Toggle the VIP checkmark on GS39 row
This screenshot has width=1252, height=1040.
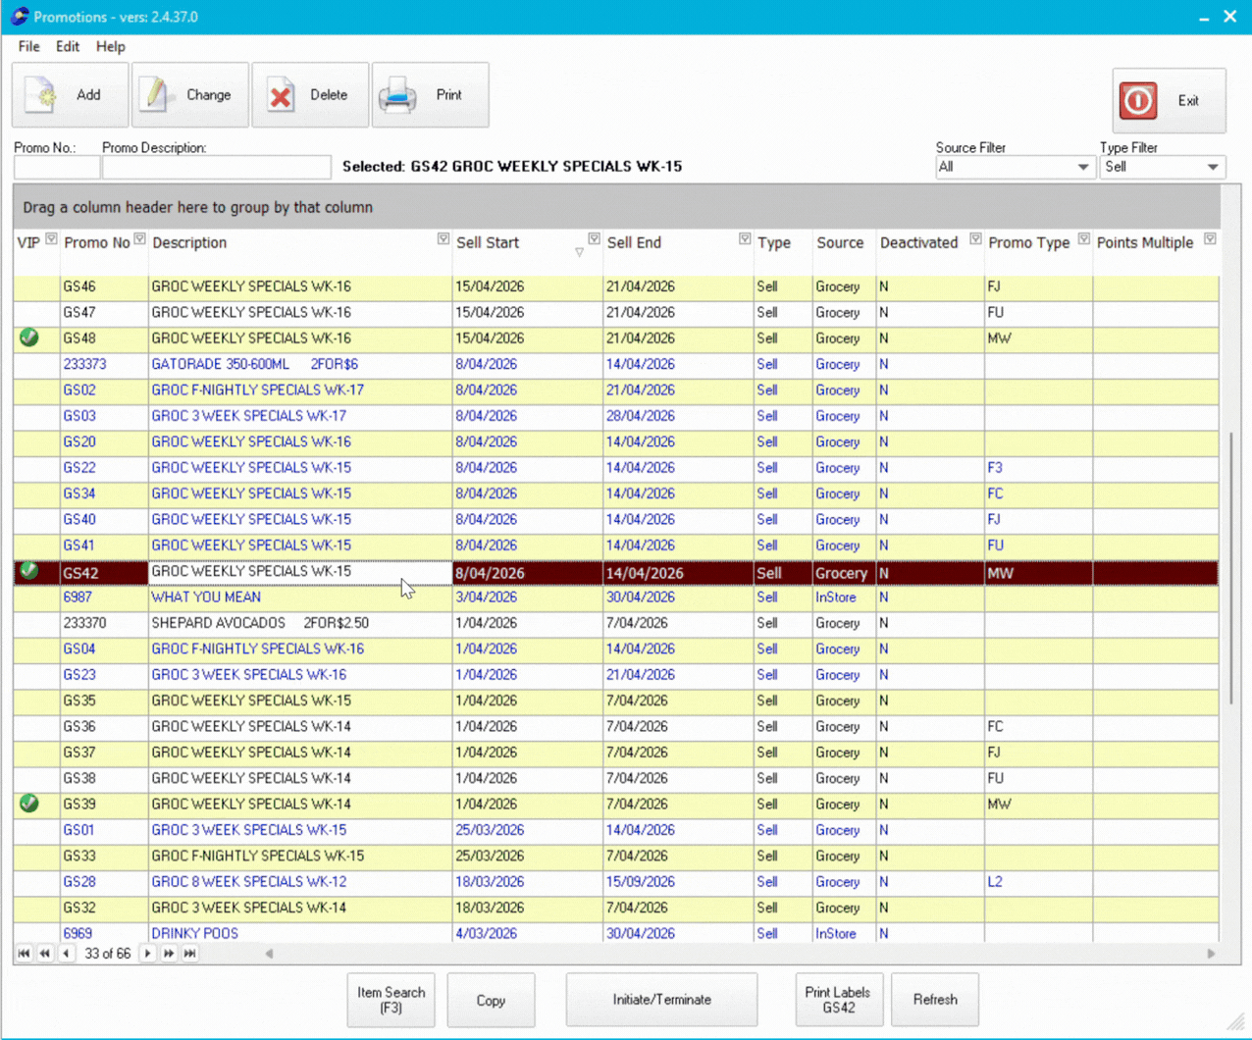click(29, 804)
